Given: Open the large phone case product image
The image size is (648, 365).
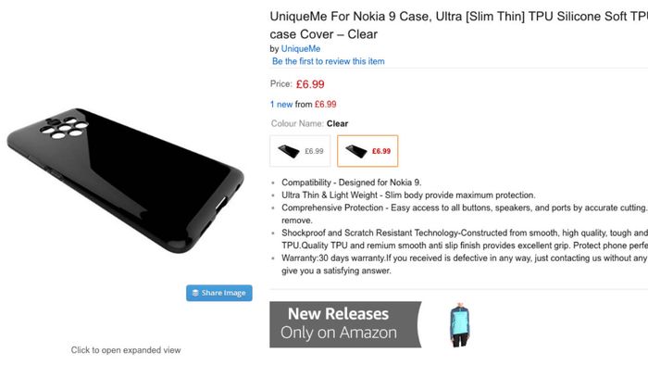Looking at the screenshot, I should pos(125,181).
